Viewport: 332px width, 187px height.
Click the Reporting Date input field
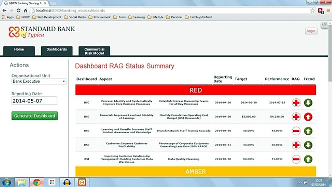click(x=34, y=101)
